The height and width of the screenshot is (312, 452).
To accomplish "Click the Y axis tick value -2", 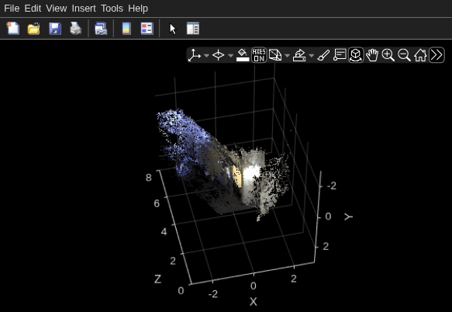I will (332, 185).
